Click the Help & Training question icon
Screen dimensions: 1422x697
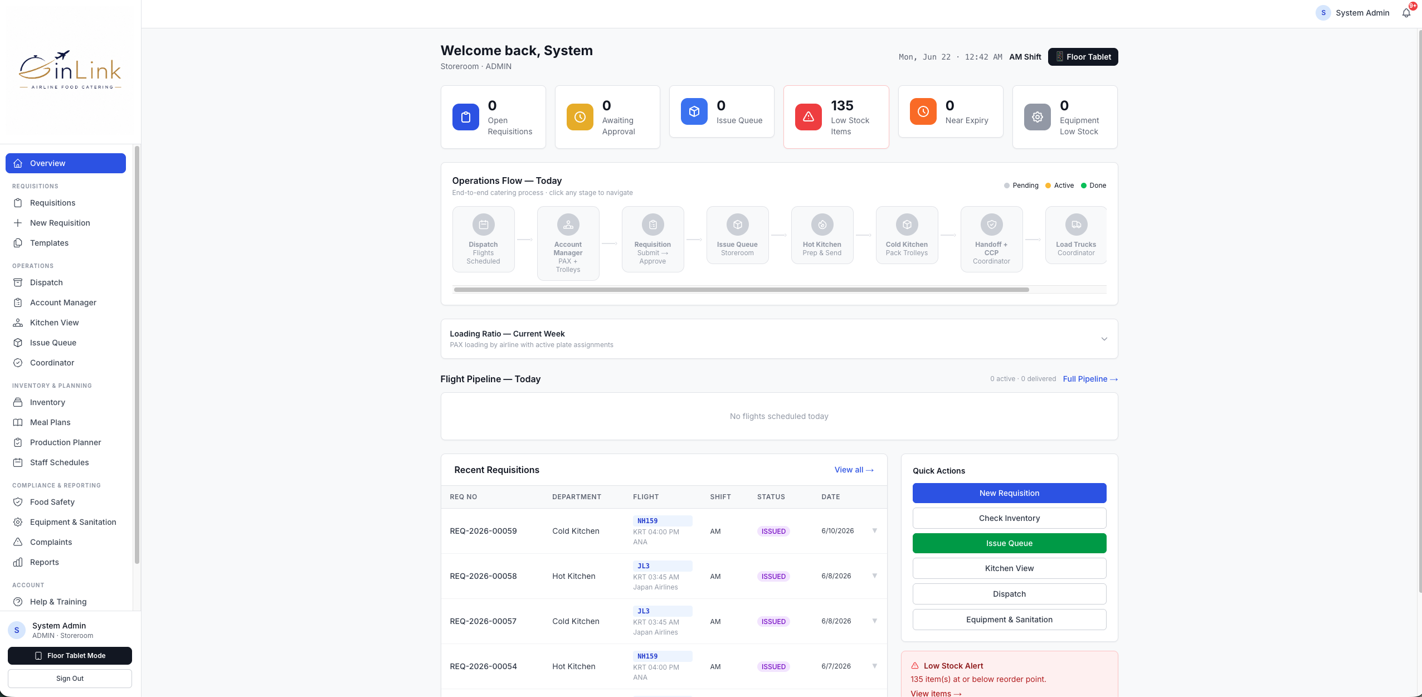coord(18,602)
